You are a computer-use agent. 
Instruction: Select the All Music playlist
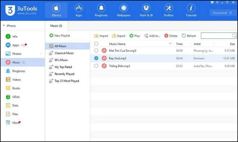coord(67,46)
